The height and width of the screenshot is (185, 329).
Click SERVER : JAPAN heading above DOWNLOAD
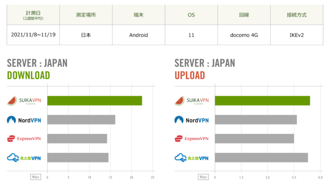37,63
